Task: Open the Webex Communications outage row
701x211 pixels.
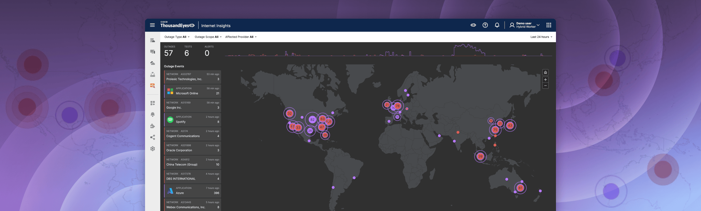Action: pyautogui.click(x=192, y=205)
